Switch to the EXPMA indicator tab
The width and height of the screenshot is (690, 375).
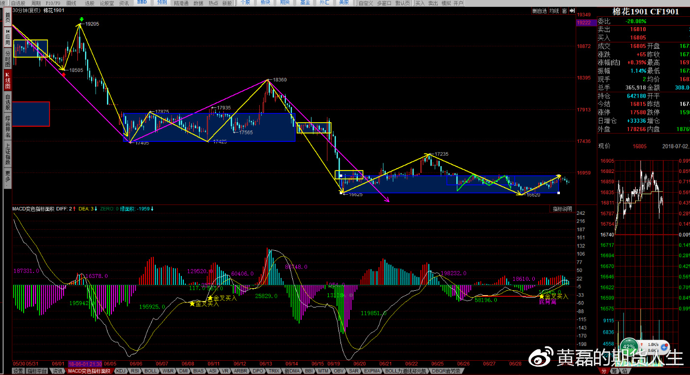[372, 371]
